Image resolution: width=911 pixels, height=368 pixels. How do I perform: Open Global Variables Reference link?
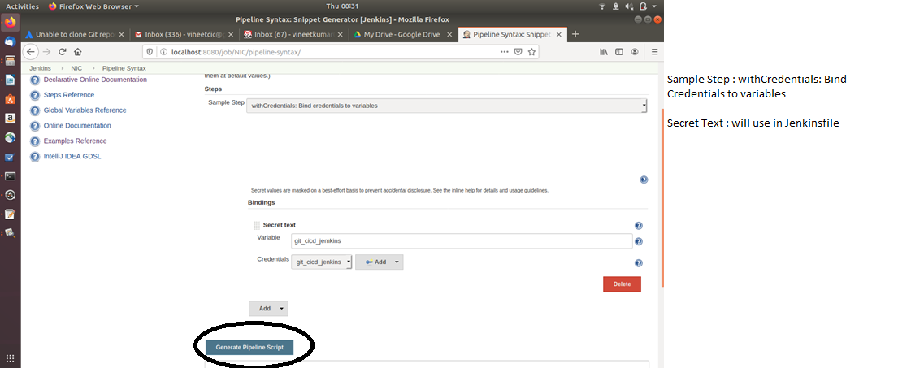pos(85,110)
